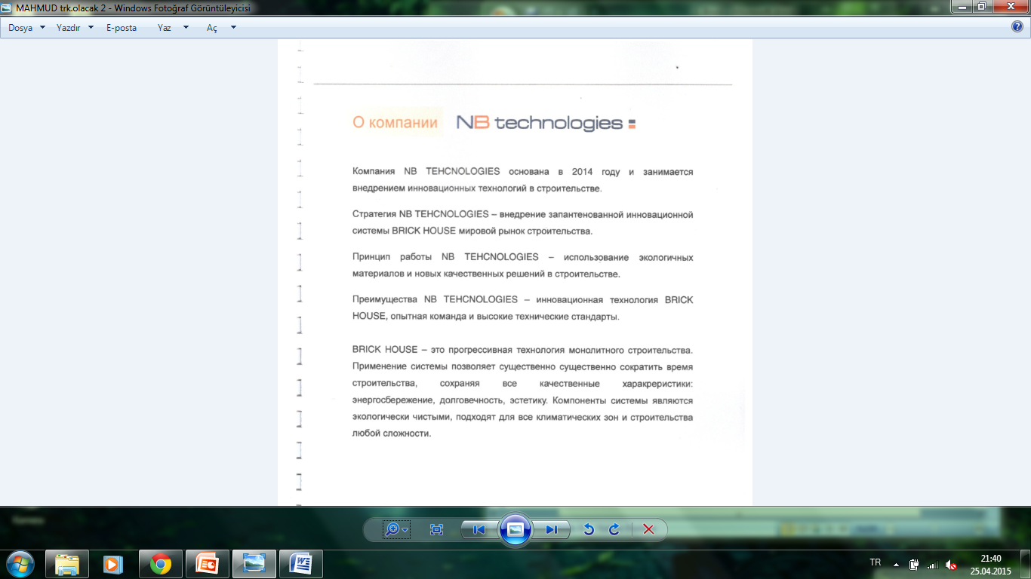Switch to PowerPoint in taskbar
The height and width of the screenshot is (579, 1031).
[x=207, y=564]
